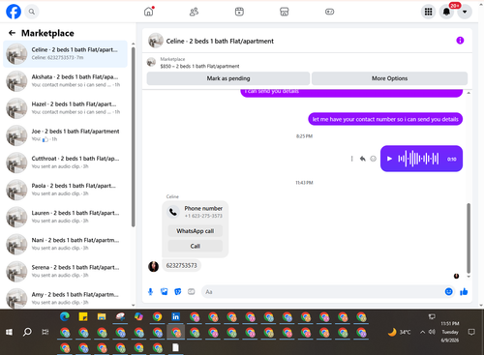Image resolution: width=484 pixels, height=355 pixels.
Task: Reply to the audio message
Action: pyautogui.click(x=363, y=159)
